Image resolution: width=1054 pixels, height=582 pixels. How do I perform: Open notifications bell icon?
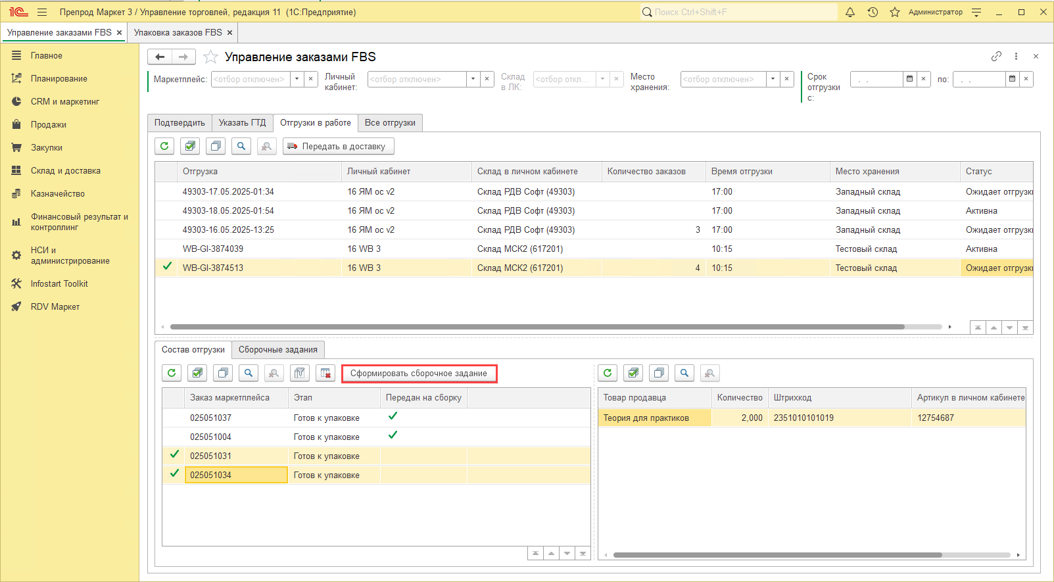click(850, 12)
